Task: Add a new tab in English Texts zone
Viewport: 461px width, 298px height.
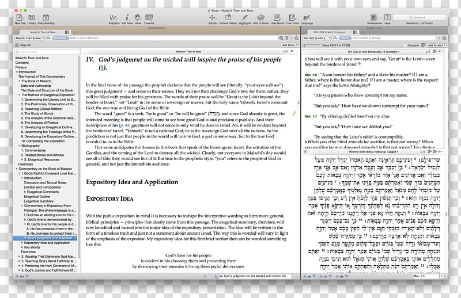Action: 363,32
